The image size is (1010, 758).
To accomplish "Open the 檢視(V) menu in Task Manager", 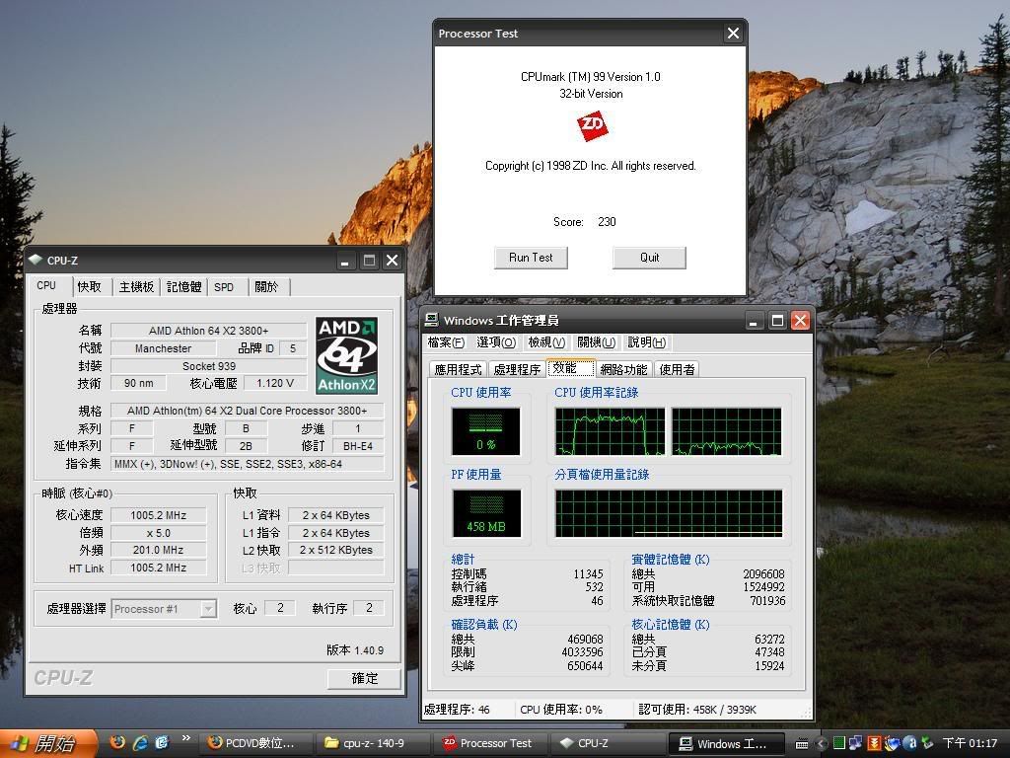I will [x=546, y=342].
